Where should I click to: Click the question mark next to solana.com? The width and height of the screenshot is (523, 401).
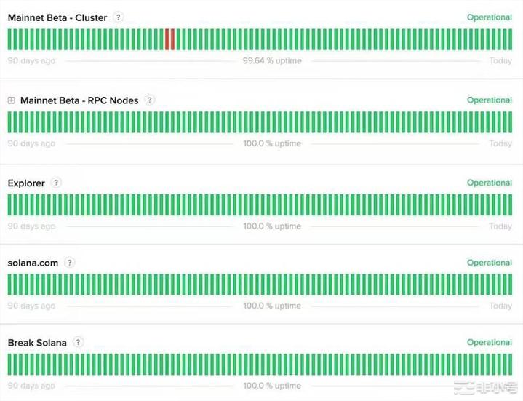coord(70,263)
